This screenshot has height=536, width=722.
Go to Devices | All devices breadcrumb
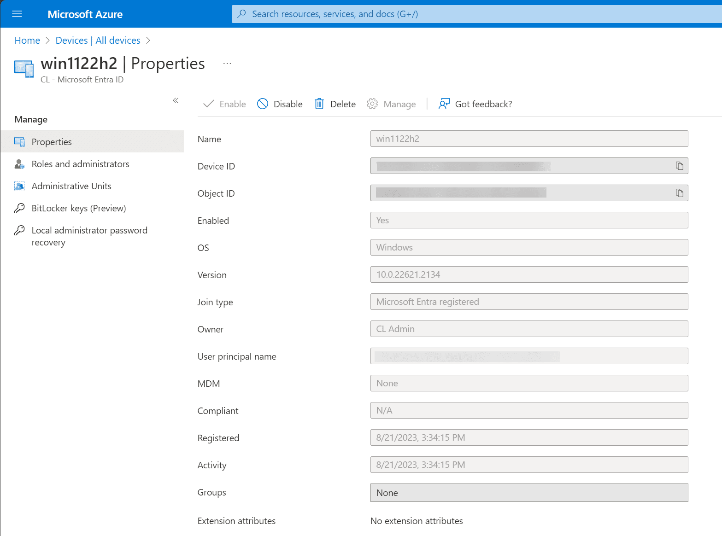click(x=98, y=41)
